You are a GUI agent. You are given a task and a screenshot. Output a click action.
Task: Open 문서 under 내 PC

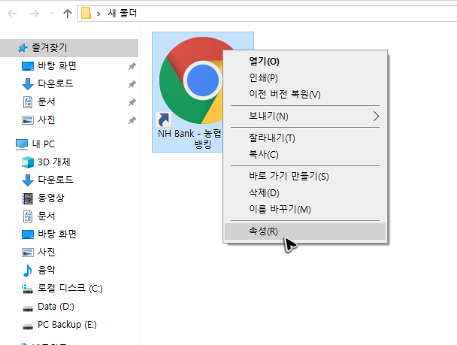tap(47, 216)
